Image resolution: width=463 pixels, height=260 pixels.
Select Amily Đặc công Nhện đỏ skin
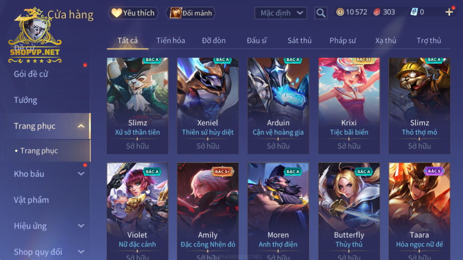pyautogui.click(x=208, y=211)
